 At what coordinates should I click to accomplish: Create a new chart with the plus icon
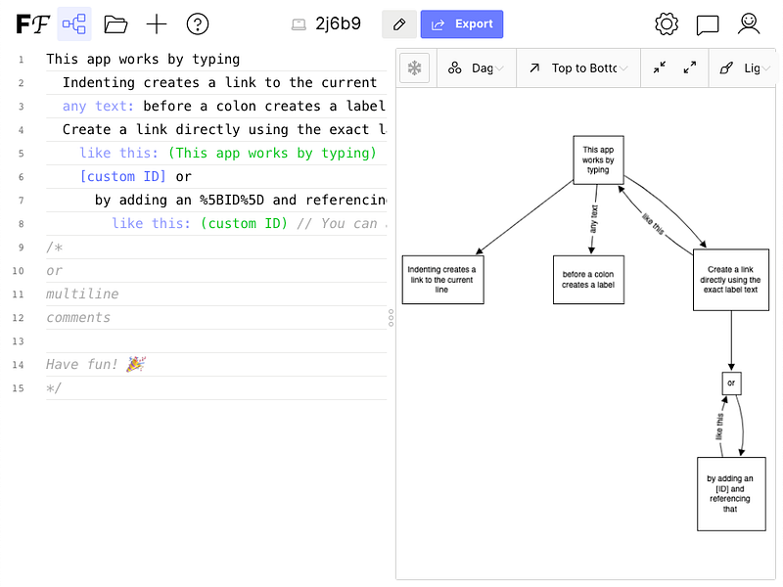tap(156, 24)
